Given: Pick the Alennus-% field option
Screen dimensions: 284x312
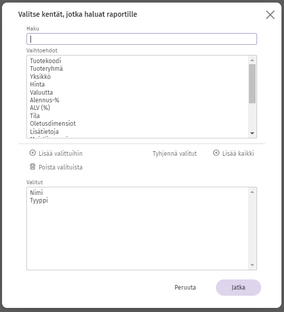Looking at the screenshot, I should click(138, 100).
